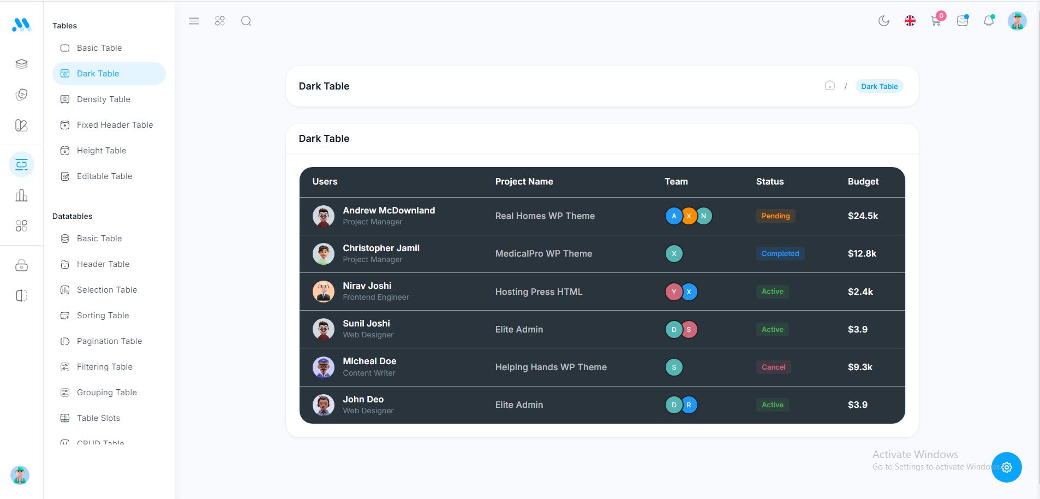
Task: Click the Pending status badge
Action: pos(775,216)
